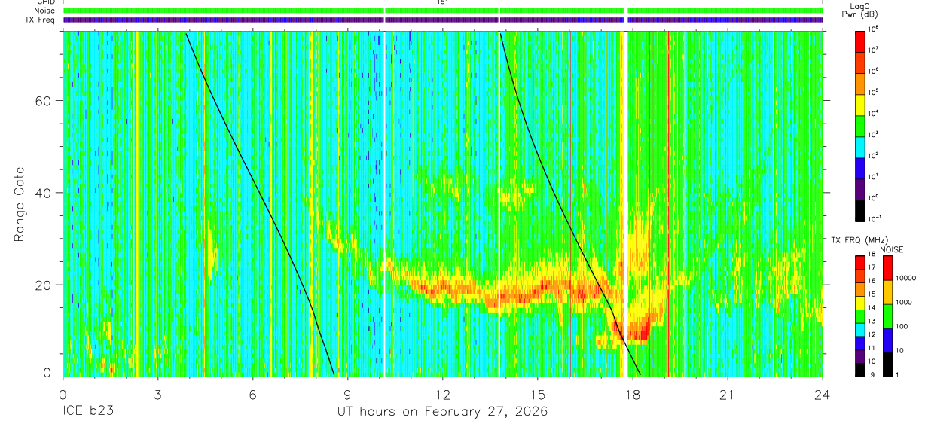925x427 pixels.
Task: Click the 12 hour tick label on x-axis
Action: pyautogui.click(x=443, y=395)
